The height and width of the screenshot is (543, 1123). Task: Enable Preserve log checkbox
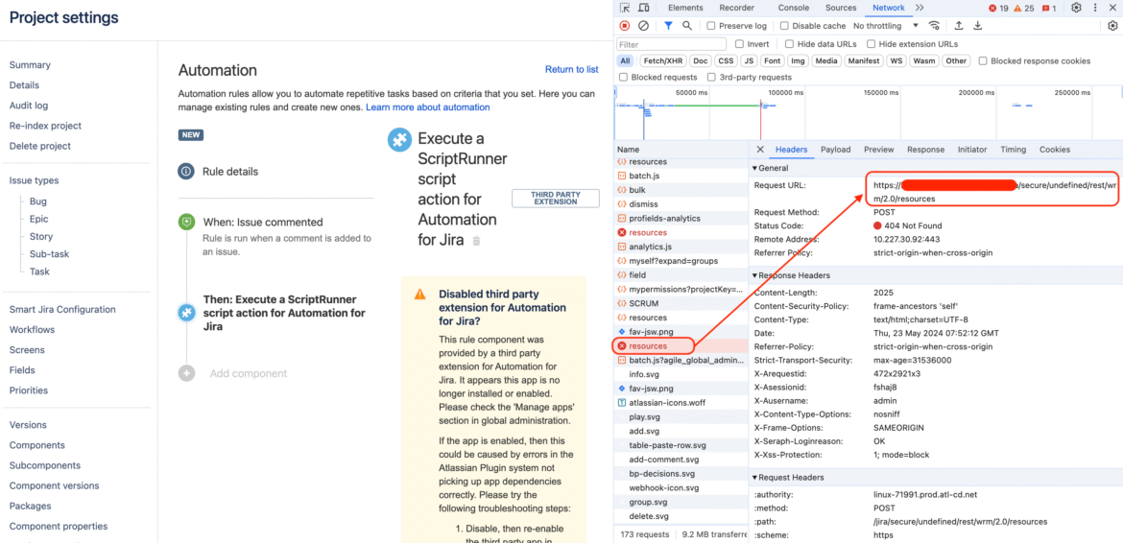[x=711, y=26]
